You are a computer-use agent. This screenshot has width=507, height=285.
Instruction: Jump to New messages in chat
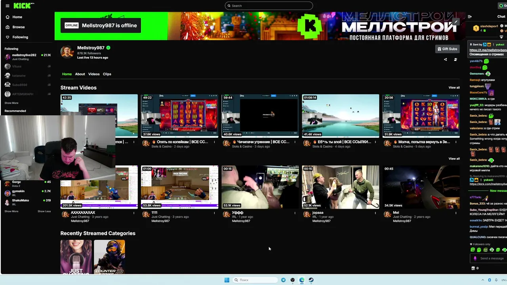click(498, 191)
